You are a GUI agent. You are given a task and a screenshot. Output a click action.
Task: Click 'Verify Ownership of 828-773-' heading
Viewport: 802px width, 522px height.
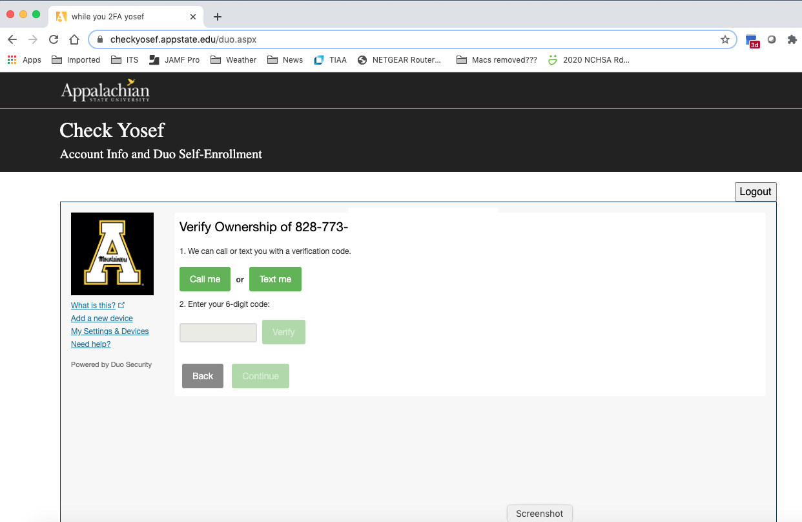263,227
